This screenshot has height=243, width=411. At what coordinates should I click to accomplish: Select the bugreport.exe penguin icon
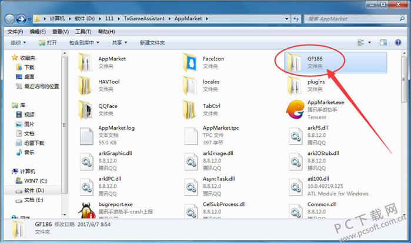tap(87, 211)
